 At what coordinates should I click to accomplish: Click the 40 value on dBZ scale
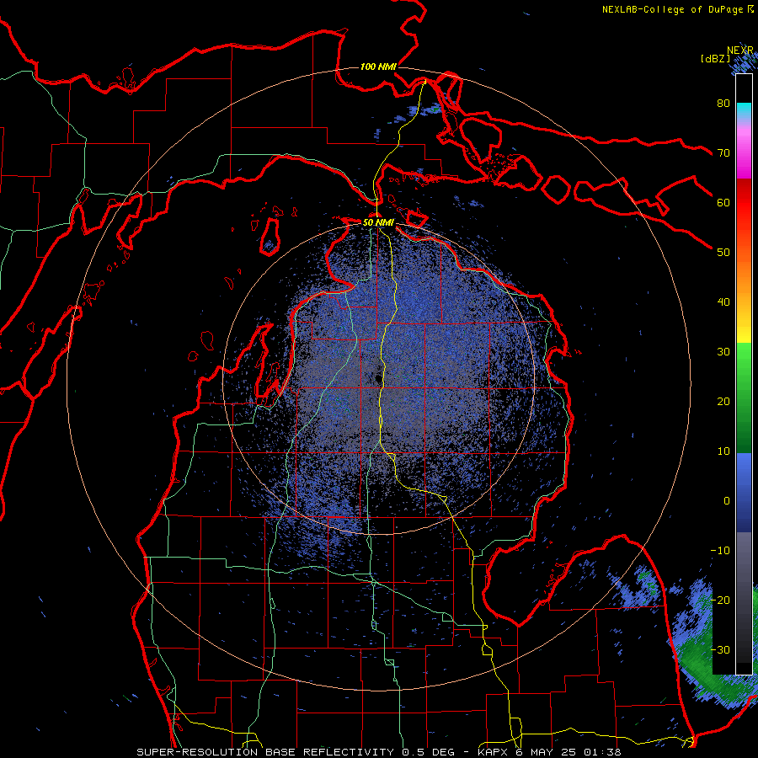point(723,302)
